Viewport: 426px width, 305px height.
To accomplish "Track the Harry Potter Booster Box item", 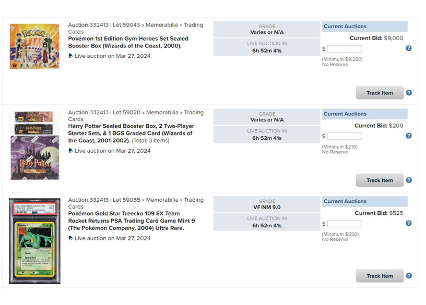I will pyautogui.click(x=380, y=180).
